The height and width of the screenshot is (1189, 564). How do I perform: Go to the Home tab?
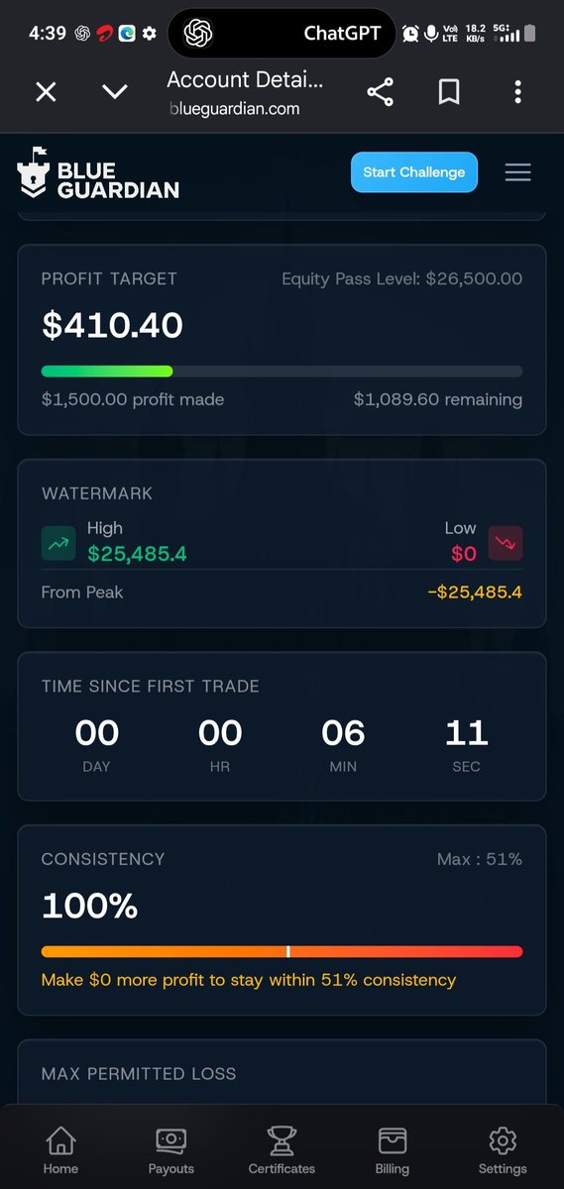click(60, 1150)
